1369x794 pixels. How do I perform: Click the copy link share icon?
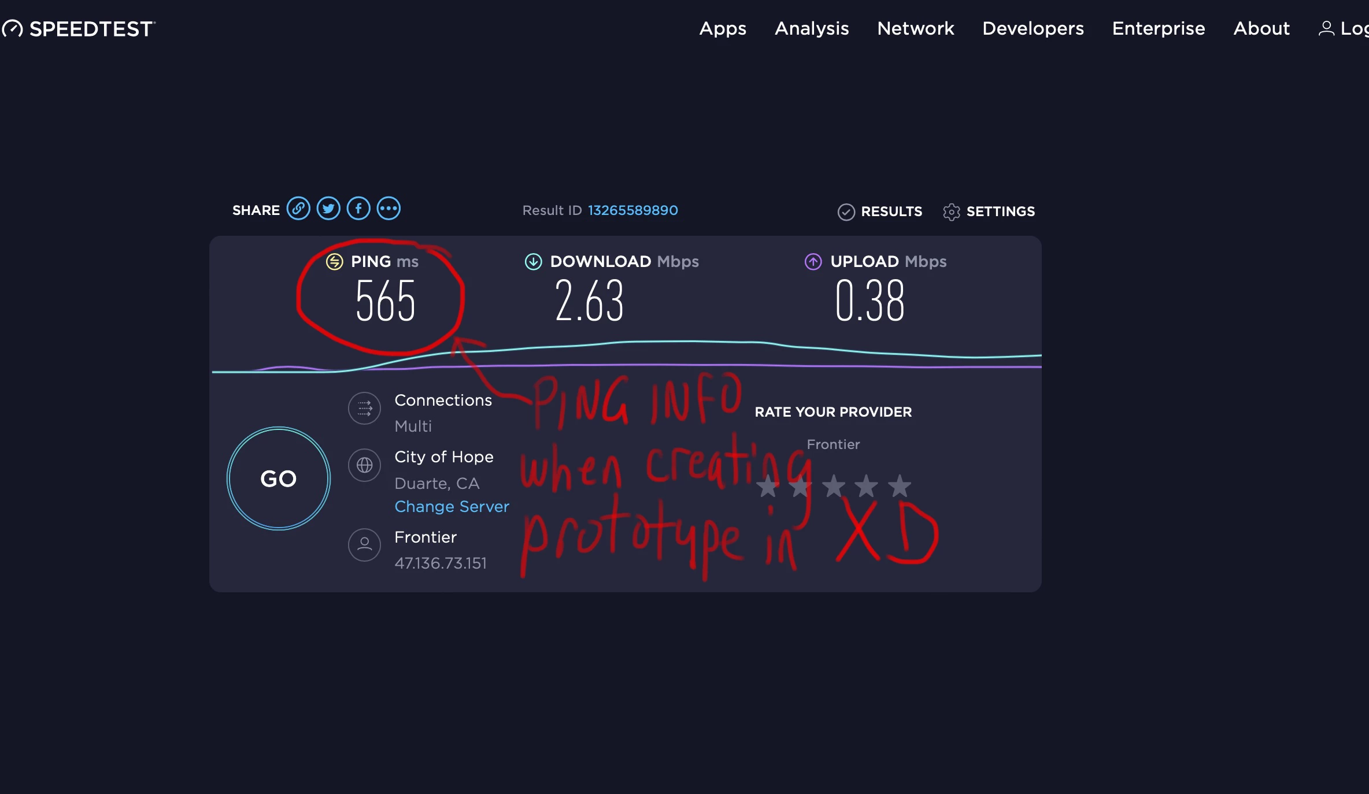[x=298, y=209]
